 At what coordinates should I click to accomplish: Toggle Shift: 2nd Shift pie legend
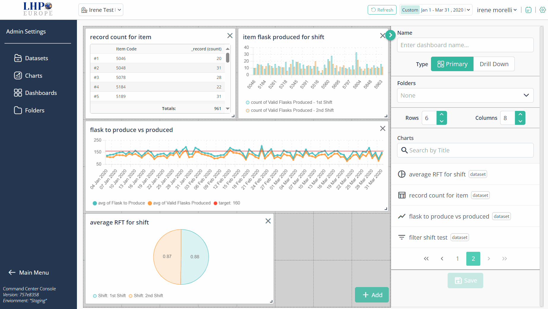146,296
